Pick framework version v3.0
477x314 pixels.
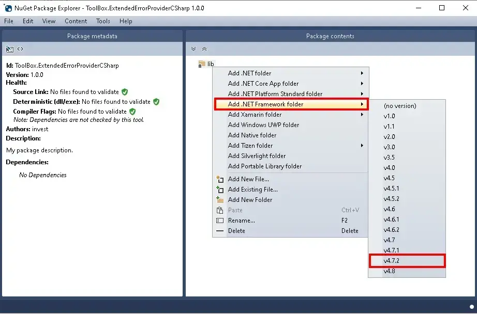(x=407, y=147)
